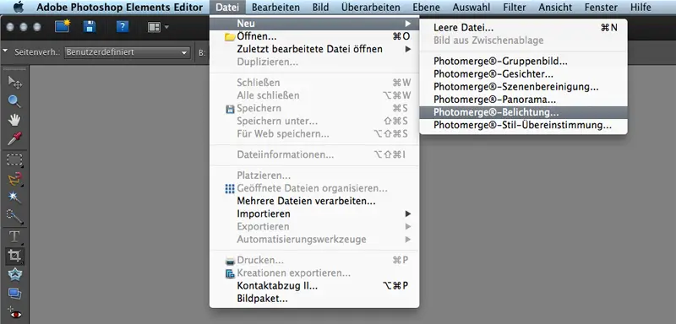
Task: Click the Neu submenu entry
Action: click(x=313, y=24)
